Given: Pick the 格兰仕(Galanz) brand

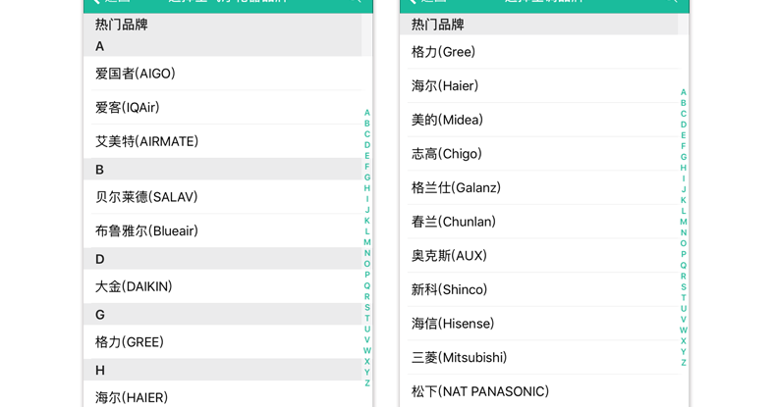Looking at the screenshot, I should [x=456, y=187].
